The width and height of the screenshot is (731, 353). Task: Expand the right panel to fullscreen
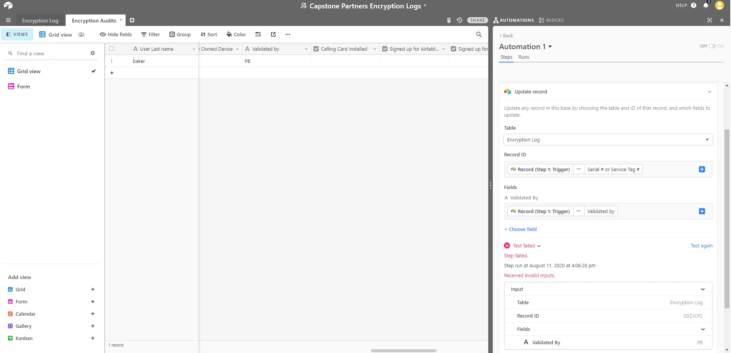pos(710,20)
